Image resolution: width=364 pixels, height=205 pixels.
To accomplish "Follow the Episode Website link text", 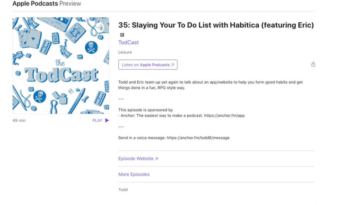I will [x=136, y=159].
